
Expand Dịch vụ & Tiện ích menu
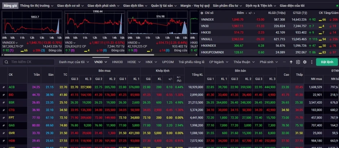coord(261,6)
